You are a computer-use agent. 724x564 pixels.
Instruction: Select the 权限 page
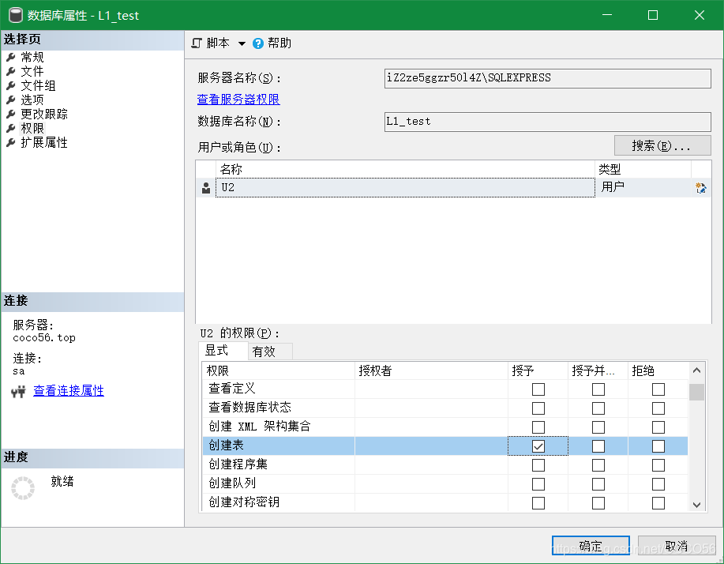point(32,129)
